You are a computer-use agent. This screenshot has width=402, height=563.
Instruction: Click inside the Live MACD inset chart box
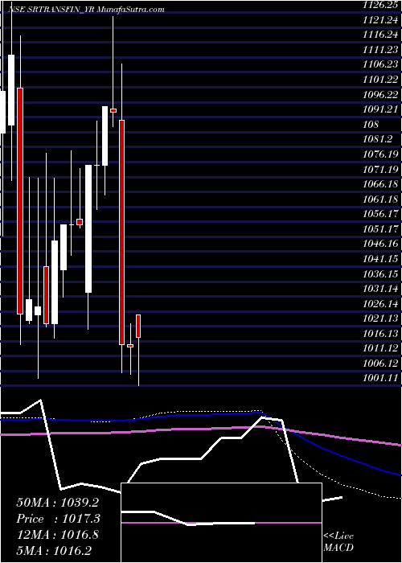click(x=221, y=523)
